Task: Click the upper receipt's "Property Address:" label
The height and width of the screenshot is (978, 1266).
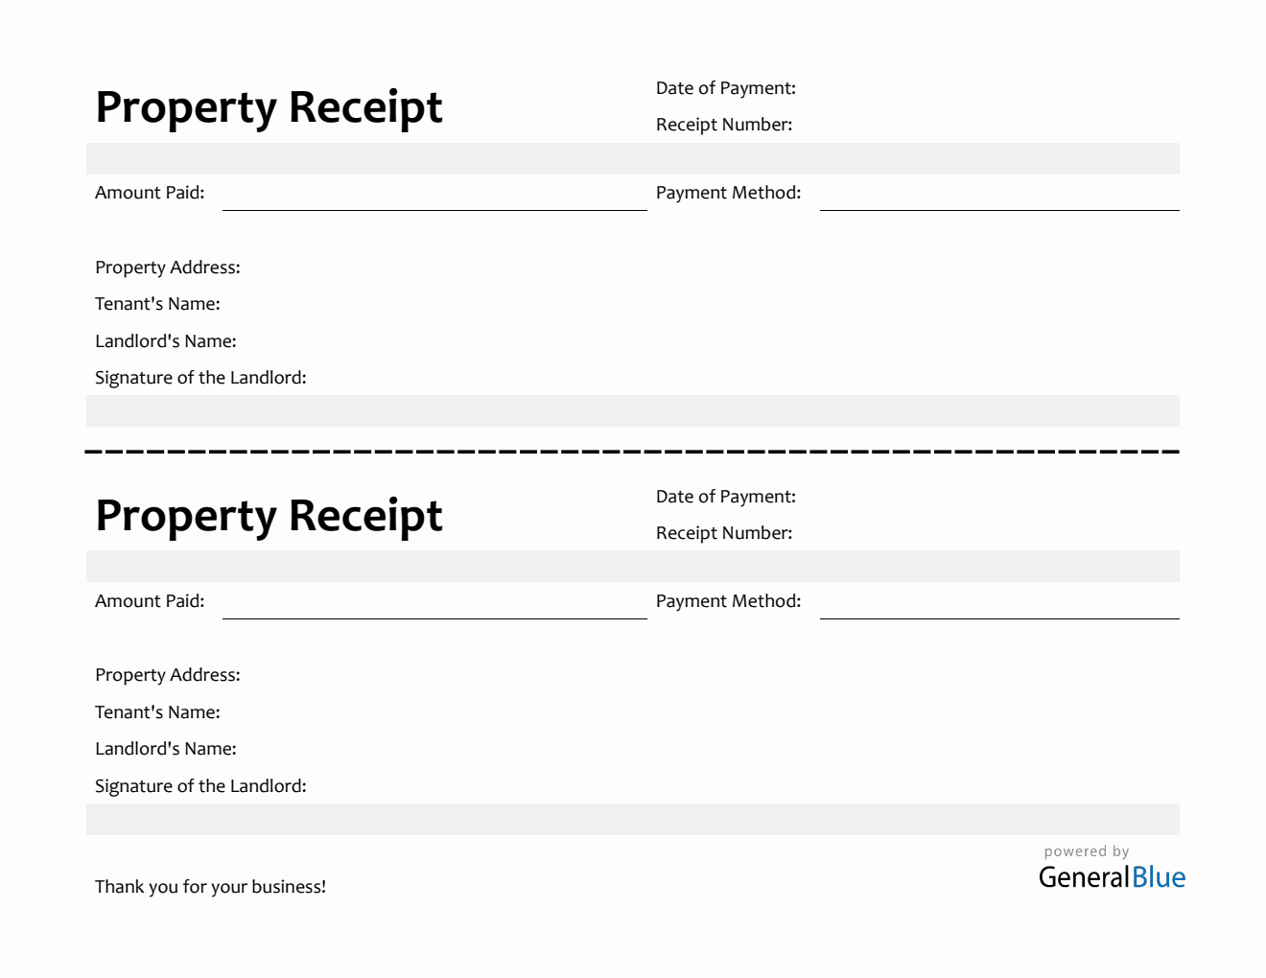Action: [x=168, y=268]
